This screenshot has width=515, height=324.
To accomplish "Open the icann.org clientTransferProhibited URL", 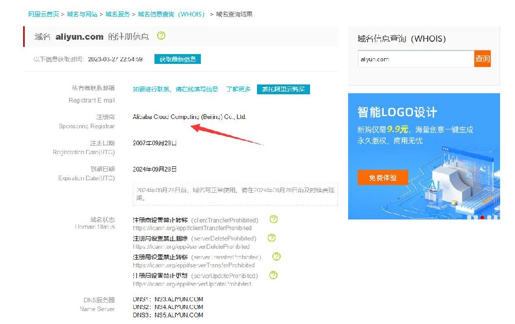I will [x=192, y=228].
